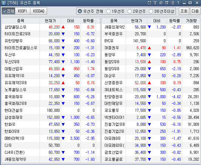201x165 pixels.
Task: Click the 종목 header above 삼양홀딩스우
Action: tap(21, 21)
